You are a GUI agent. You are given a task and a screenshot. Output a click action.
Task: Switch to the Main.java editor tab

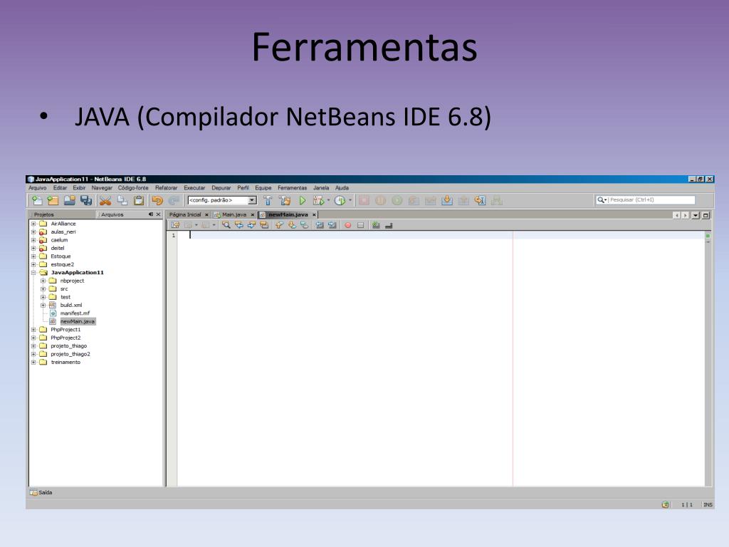tap(234, 215)
